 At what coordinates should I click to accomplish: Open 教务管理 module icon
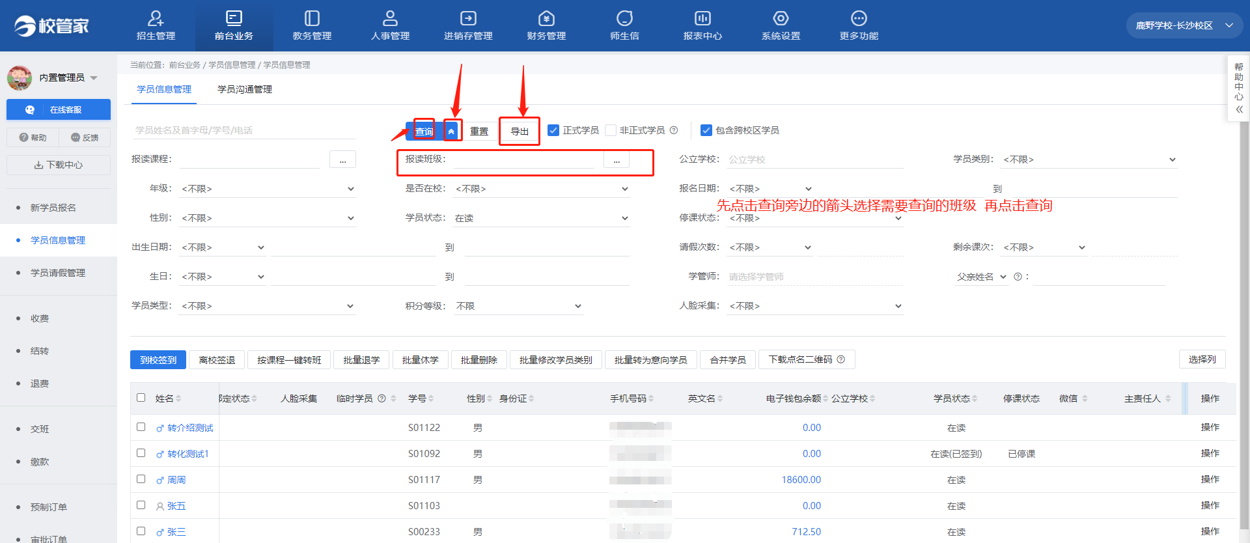tap(312, 18)
